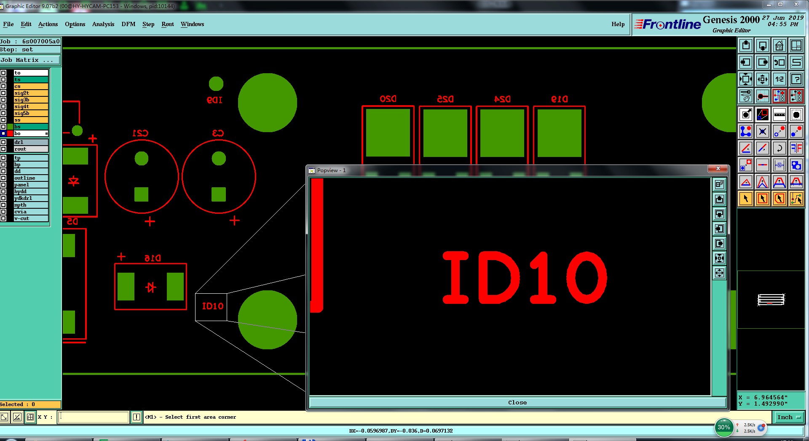Screen dimensions: 809x441
Task: Click the Popview pan-right icon
Action: point(719,243)
